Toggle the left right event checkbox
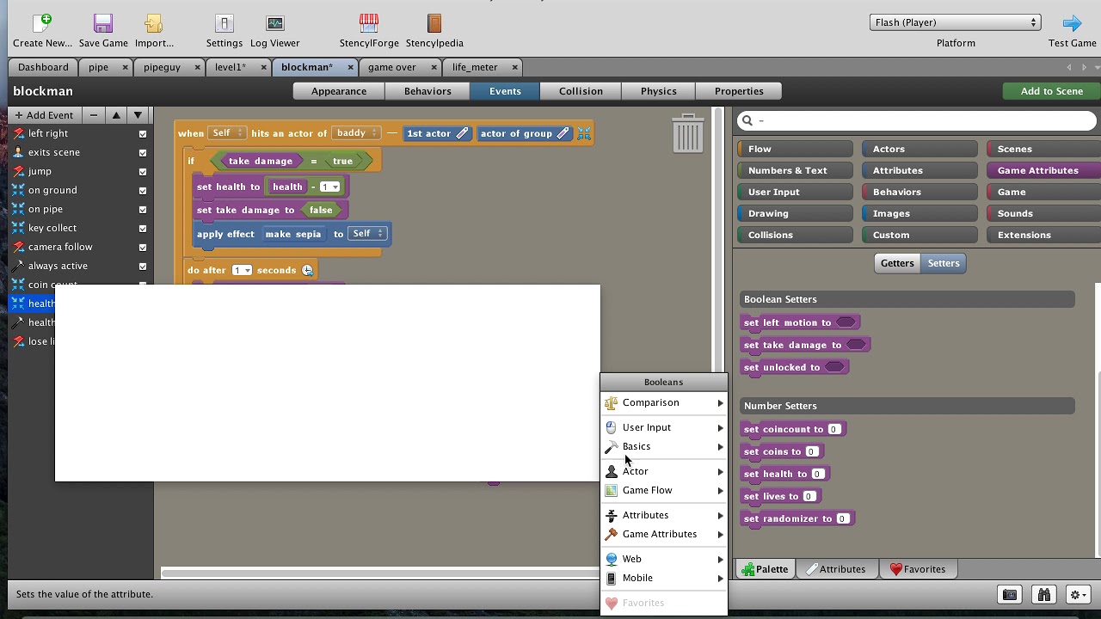Image resolution: width=1101 pixels, height=619 pixels. 143,134
